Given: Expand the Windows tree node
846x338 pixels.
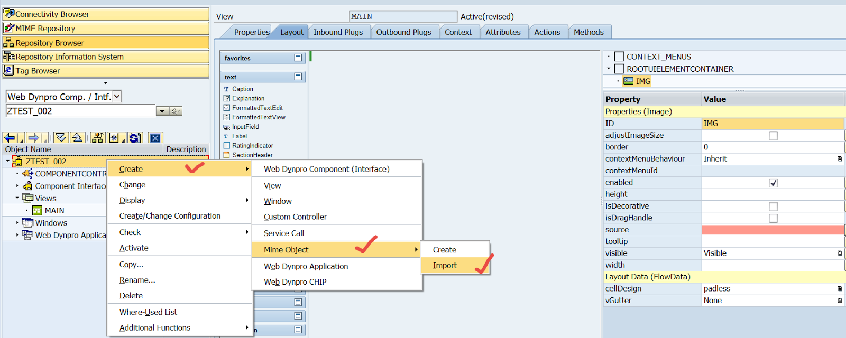Looking at the screenshot, I should click(17, 223).
